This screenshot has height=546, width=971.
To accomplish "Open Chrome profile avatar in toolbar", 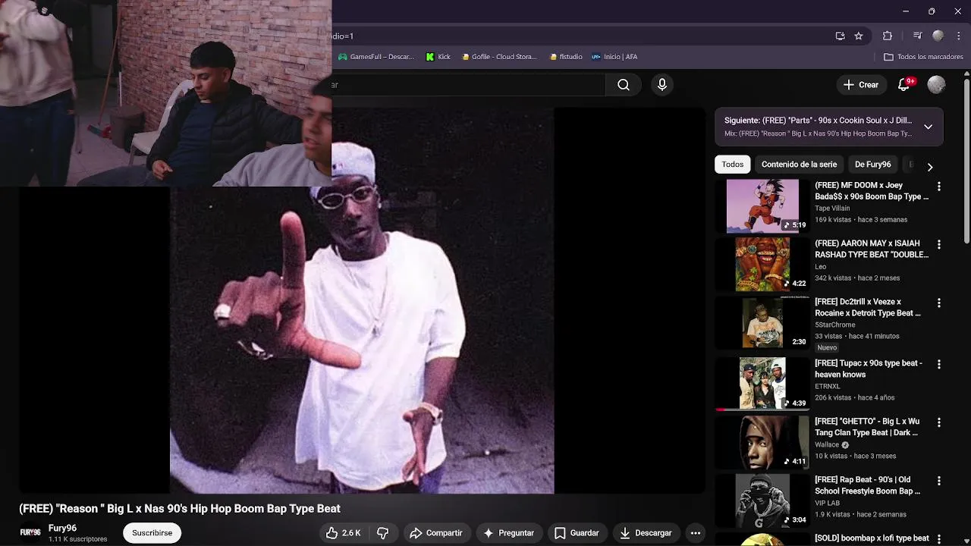I will 938,36.
